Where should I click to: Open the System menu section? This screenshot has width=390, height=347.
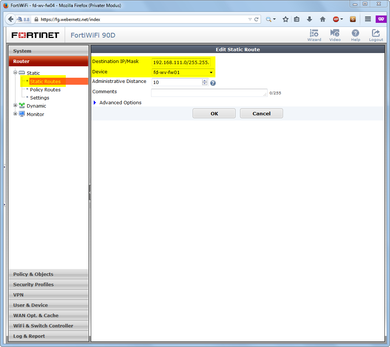[x=49, y=51]
